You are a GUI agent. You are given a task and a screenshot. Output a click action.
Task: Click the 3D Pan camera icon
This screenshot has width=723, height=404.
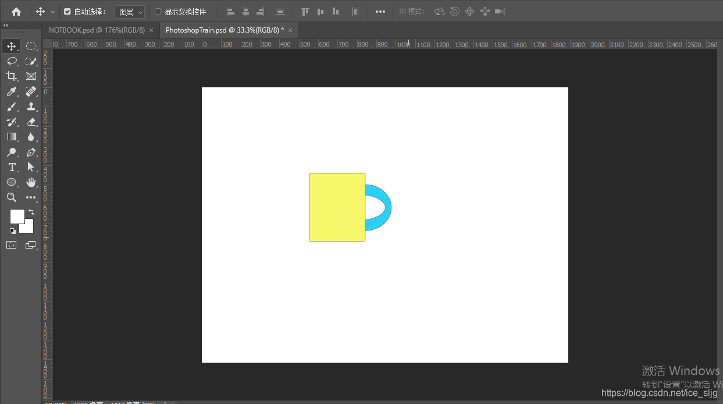pyautogui.click(x=470, y=11)
